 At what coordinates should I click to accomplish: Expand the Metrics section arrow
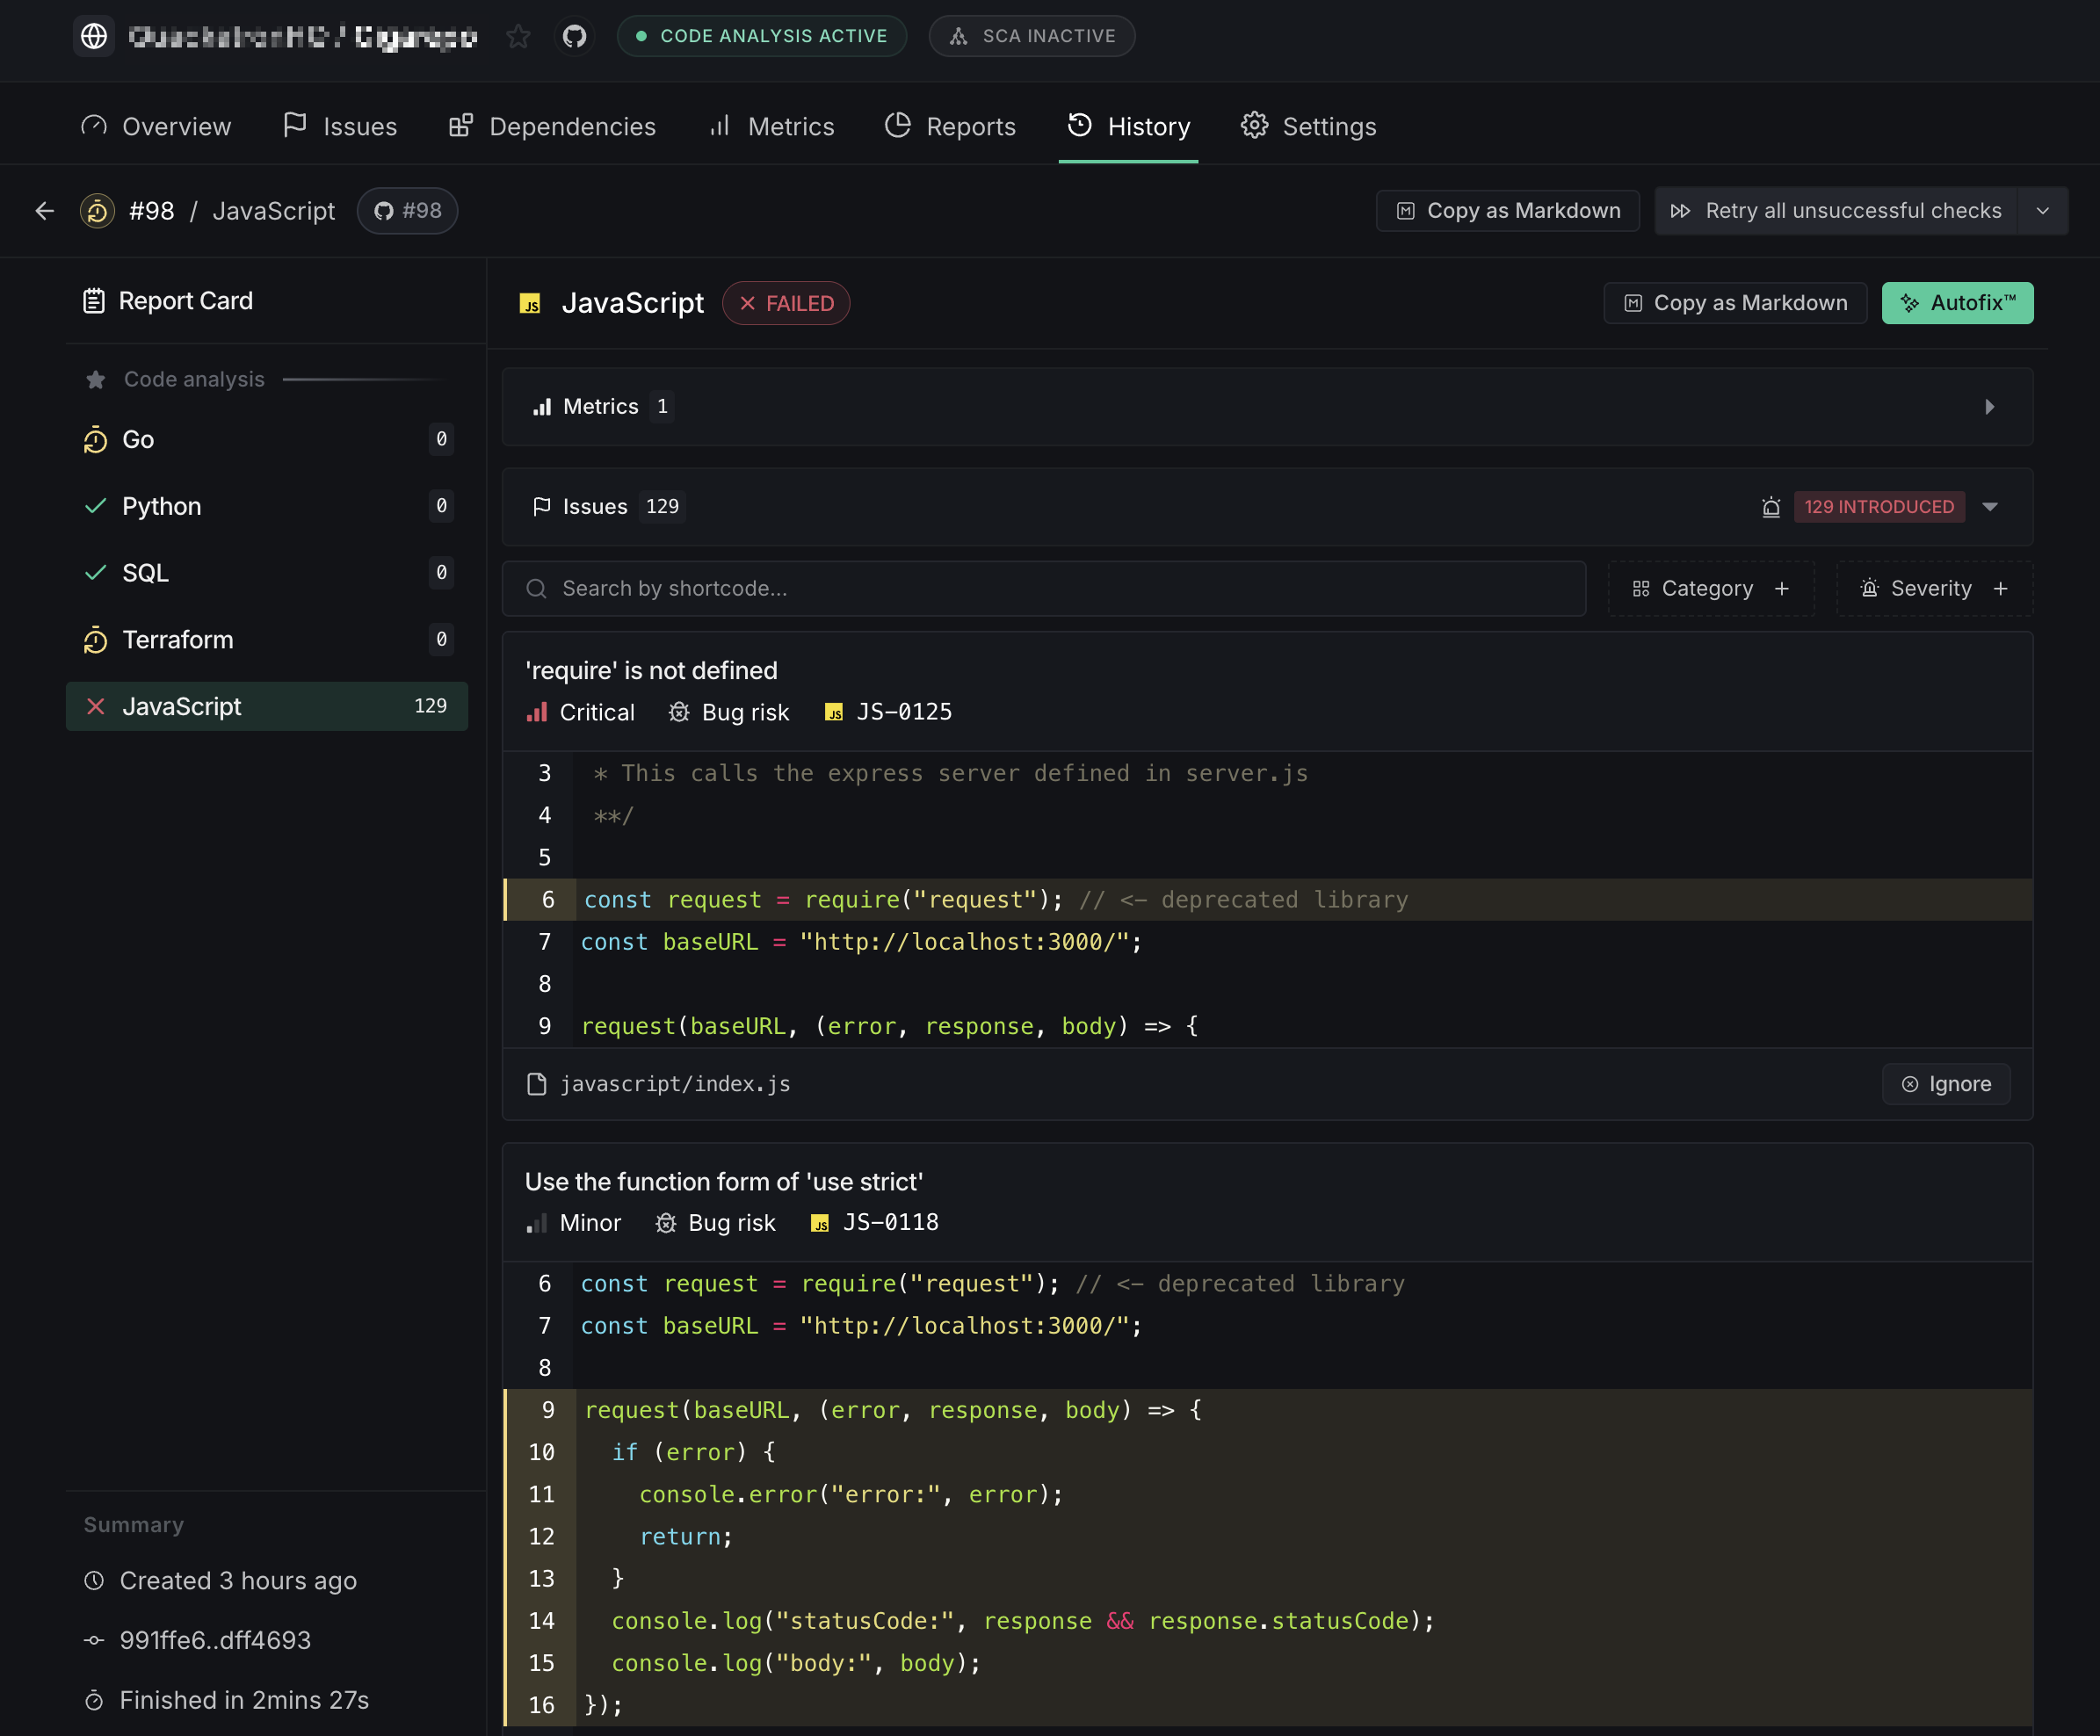(x=1989, y=407)
